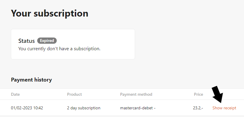244x117 pixels.
Task: Click the payment history table header row
Action: point(122,94)
